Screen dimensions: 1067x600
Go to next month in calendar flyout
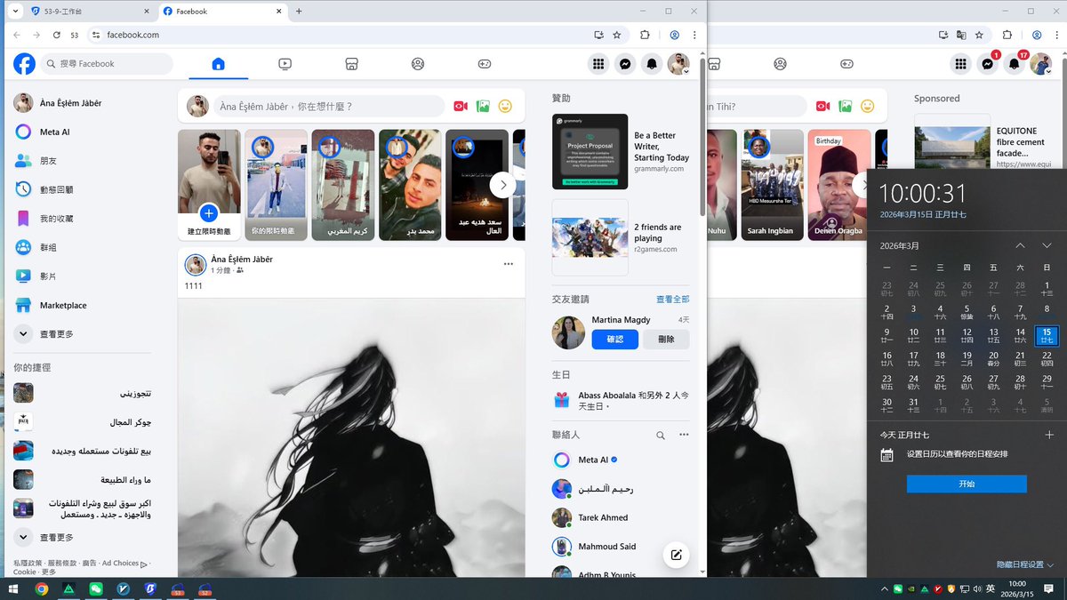pyautogui.click(x=1047, y=245)
